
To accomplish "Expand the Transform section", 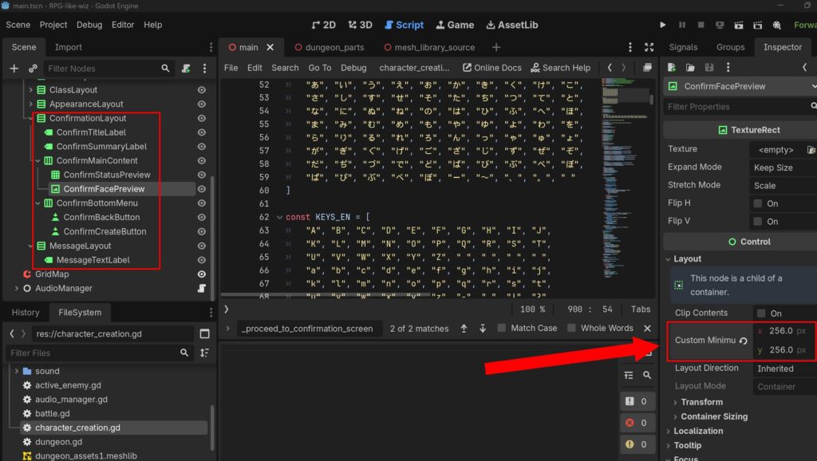I will click(701, 402).
